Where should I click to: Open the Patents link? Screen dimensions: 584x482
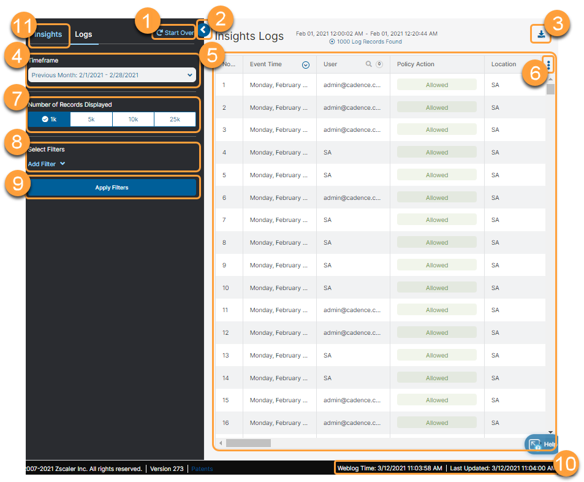(203, 469)
